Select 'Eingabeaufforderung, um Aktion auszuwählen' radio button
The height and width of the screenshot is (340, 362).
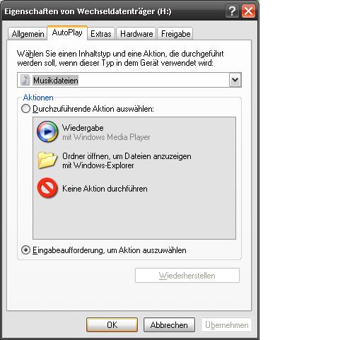25,250
